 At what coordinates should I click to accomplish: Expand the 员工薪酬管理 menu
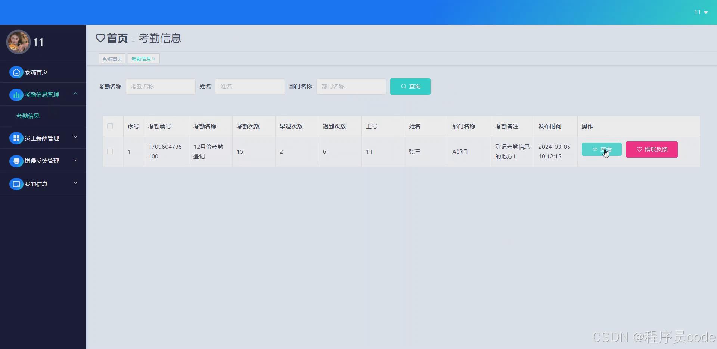(75, 138)
